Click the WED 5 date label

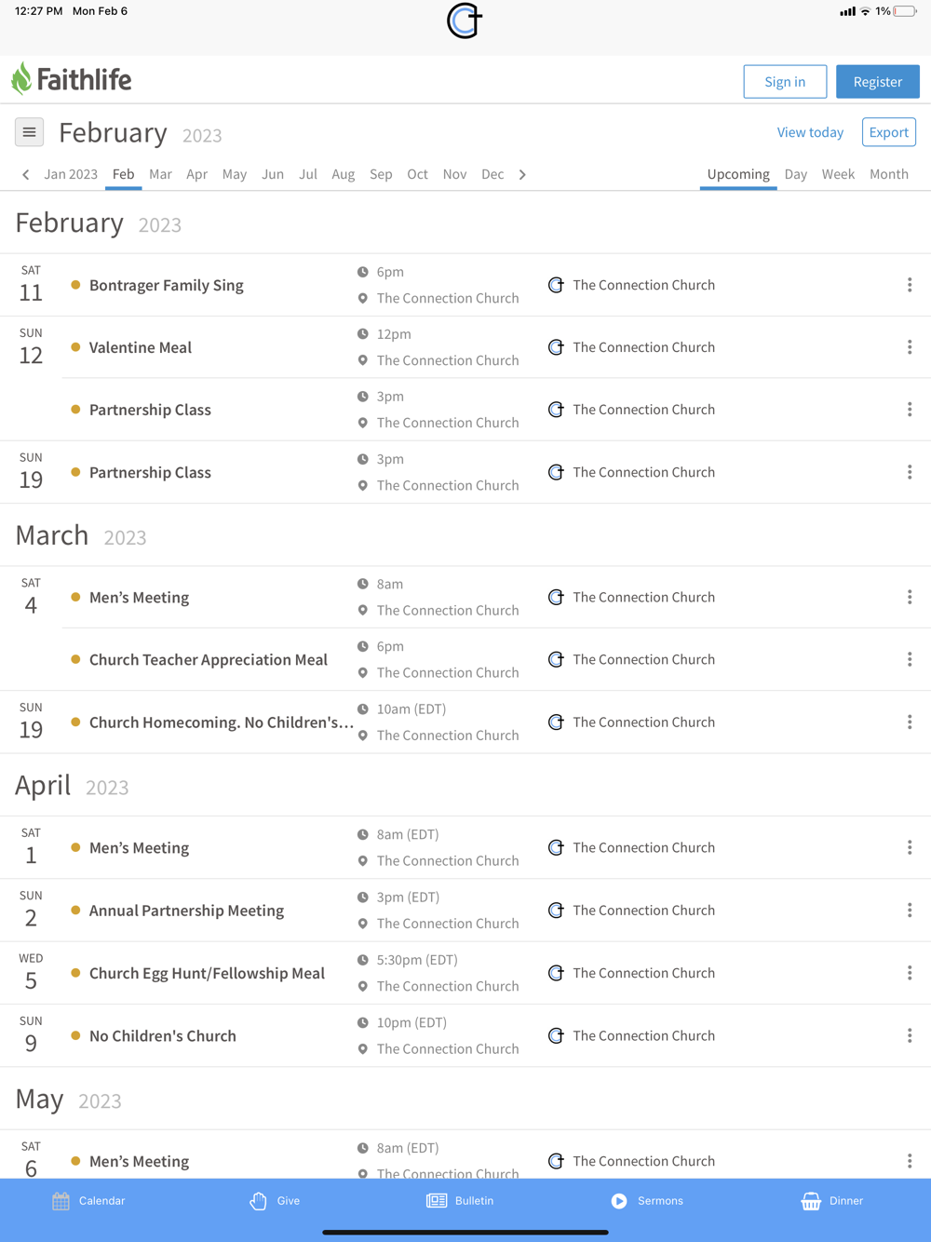tap(31, 973)
